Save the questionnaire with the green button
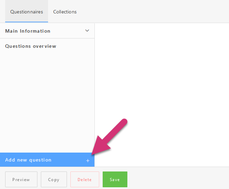 (x=115, y=179)
